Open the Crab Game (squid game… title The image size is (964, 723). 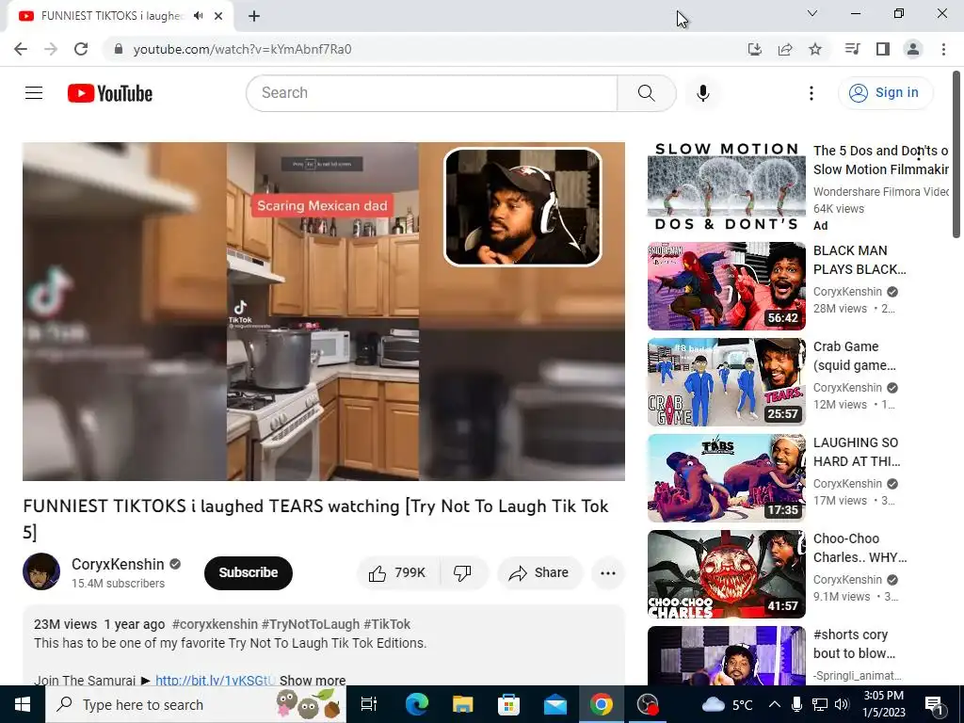(855, 356)
